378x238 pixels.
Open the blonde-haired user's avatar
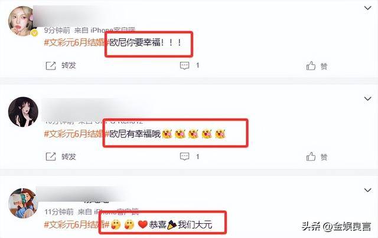(22, 21)
